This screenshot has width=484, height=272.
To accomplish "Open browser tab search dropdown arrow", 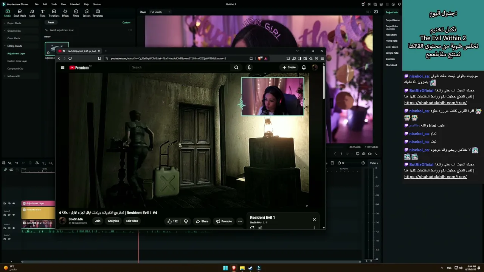I will [298, 51].
